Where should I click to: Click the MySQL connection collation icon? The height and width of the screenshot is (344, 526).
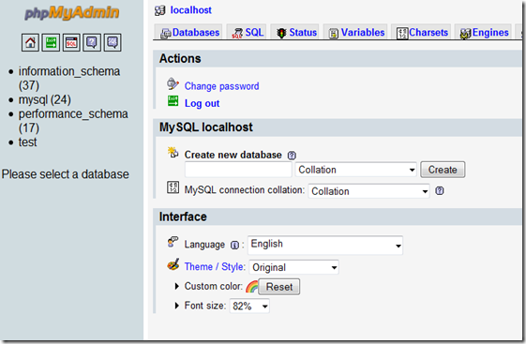tap(173, 187)
